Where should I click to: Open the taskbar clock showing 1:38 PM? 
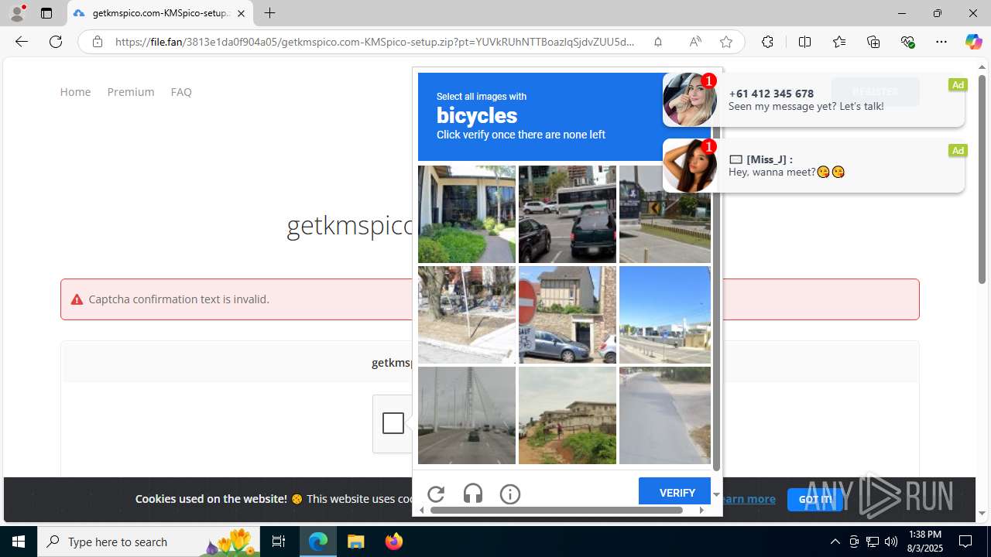pos(925,542)
